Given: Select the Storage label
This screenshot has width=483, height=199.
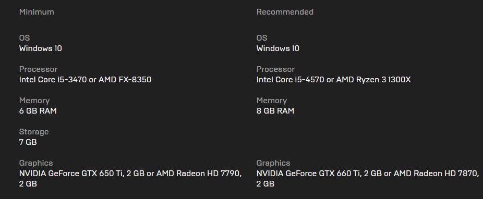Looking at the screenshot, I should 34,132.
